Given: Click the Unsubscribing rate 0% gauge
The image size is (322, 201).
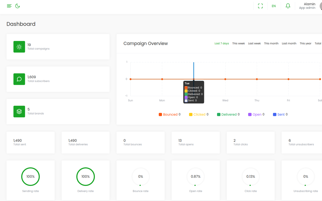Looking at the screenshot, I should click(306, 177).
